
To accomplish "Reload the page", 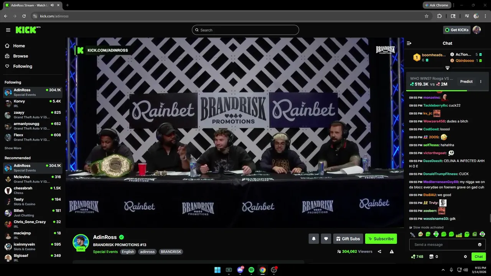I will 24,16.
